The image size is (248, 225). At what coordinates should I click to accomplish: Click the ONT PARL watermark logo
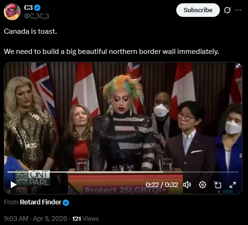[33, 178]
